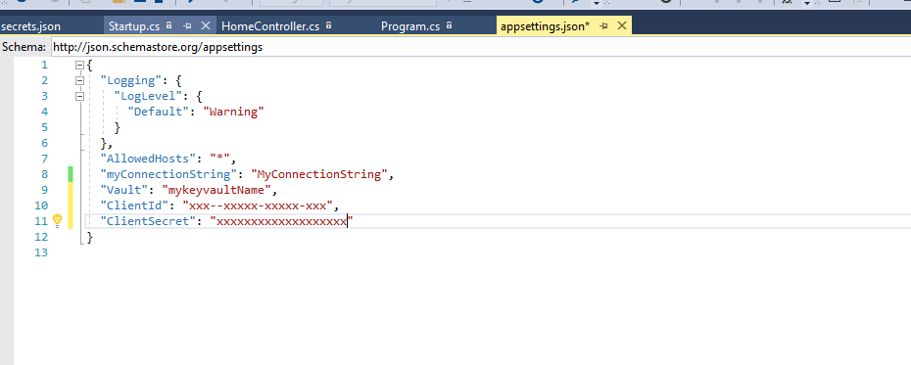Image resolution: width=911 pixels, height=365 pixels.
Task: Click line number 7 in the gutter
Action: coord(45,159)
